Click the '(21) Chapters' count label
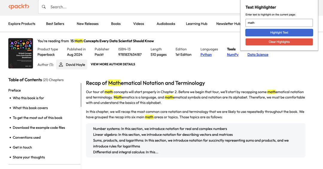 click(53, 80)
